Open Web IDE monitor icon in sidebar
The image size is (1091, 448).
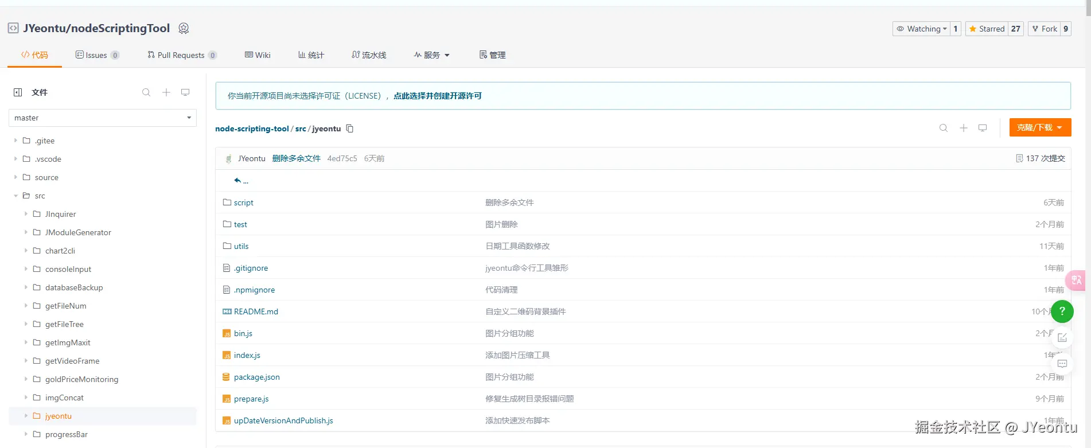185,92
